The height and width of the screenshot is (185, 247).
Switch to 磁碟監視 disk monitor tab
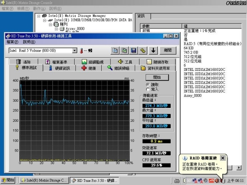coord(93,62)
